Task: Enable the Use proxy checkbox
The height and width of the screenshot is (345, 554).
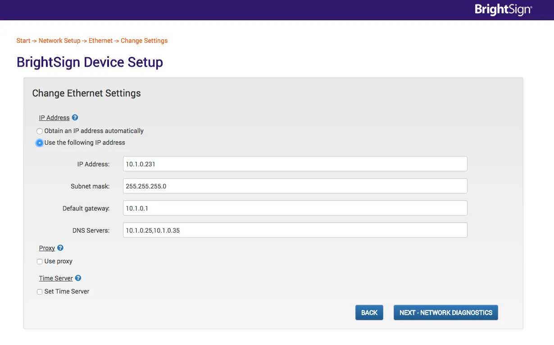Action: [x=40, y=262]
